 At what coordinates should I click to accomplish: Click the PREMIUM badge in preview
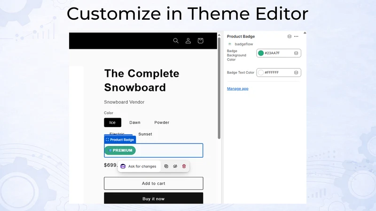click(x=120, y=150)
